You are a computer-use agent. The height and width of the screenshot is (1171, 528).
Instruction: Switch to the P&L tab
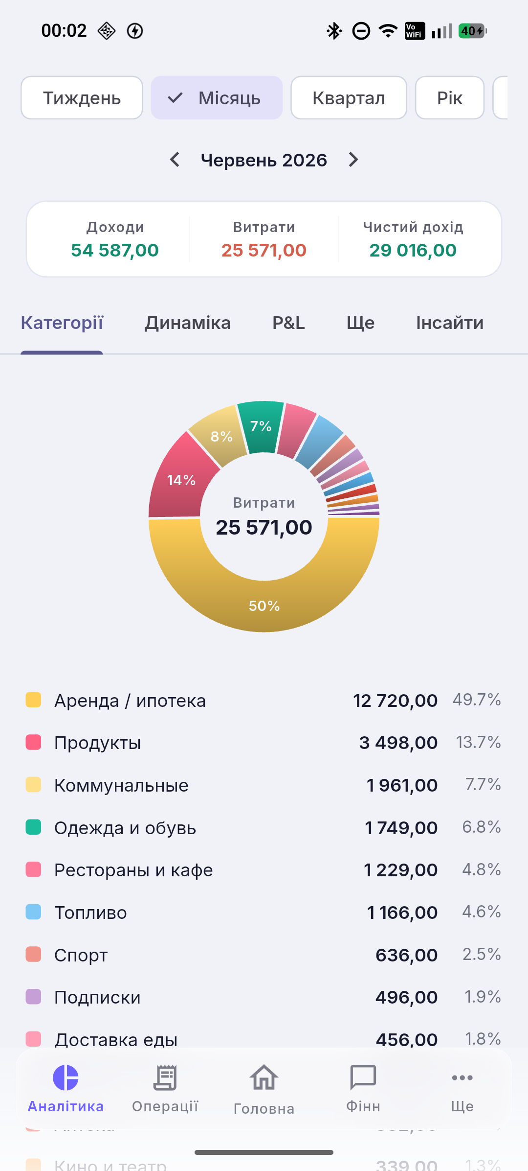coord(288,323)
